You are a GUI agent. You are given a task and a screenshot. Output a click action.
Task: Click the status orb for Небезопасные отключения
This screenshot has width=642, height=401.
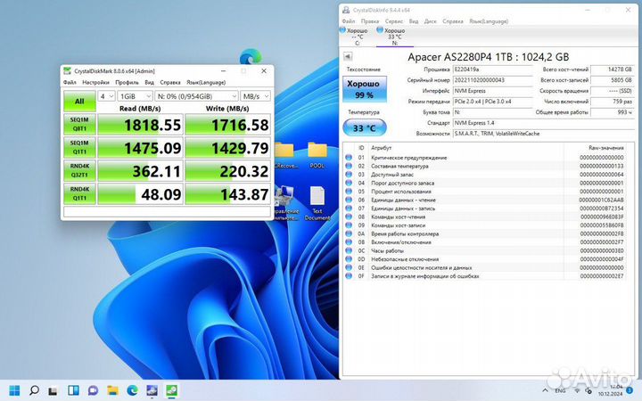coord(349,259)
